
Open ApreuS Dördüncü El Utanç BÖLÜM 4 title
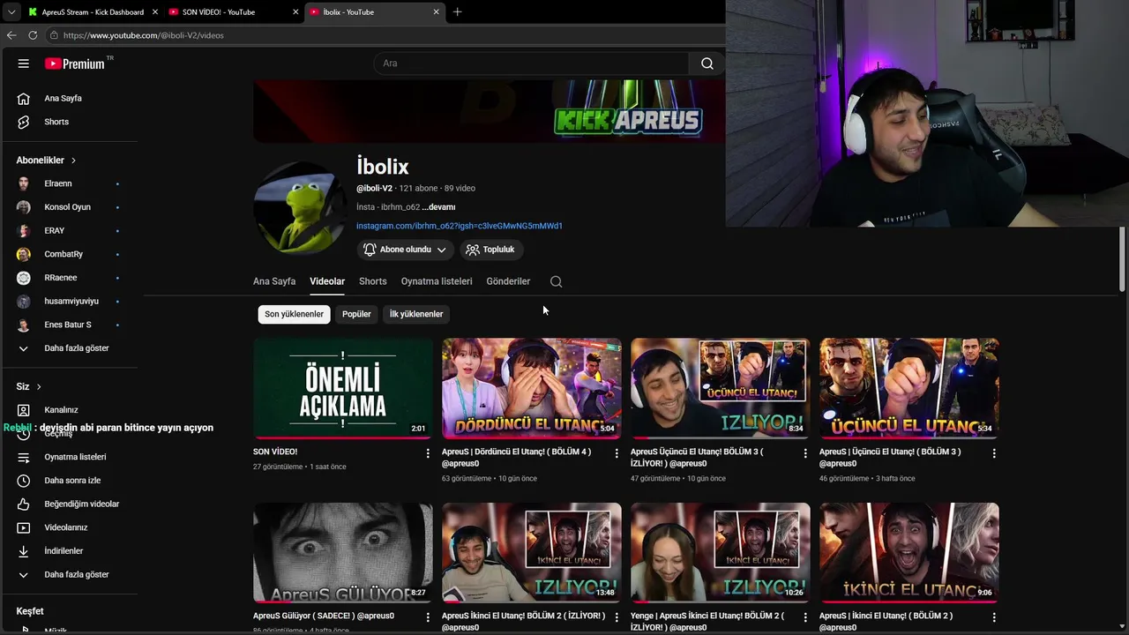click(516, 457)
